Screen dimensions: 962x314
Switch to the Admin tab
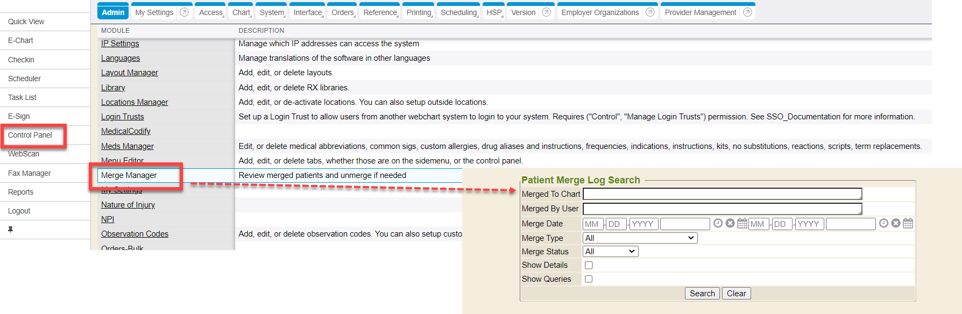point(113,12)
